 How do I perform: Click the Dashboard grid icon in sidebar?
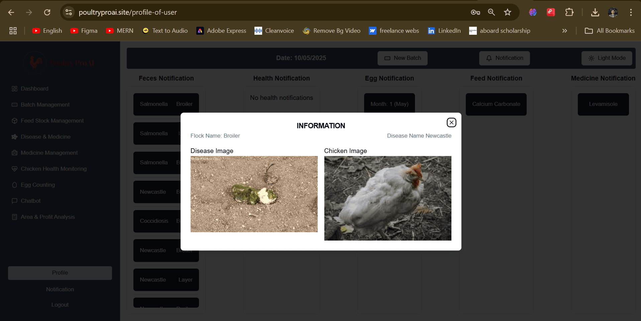(x=14, y=89)
